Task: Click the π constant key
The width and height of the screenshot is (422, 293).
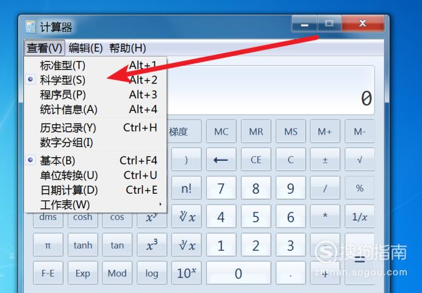Action: pyautogui.click(x=48, y=245)
